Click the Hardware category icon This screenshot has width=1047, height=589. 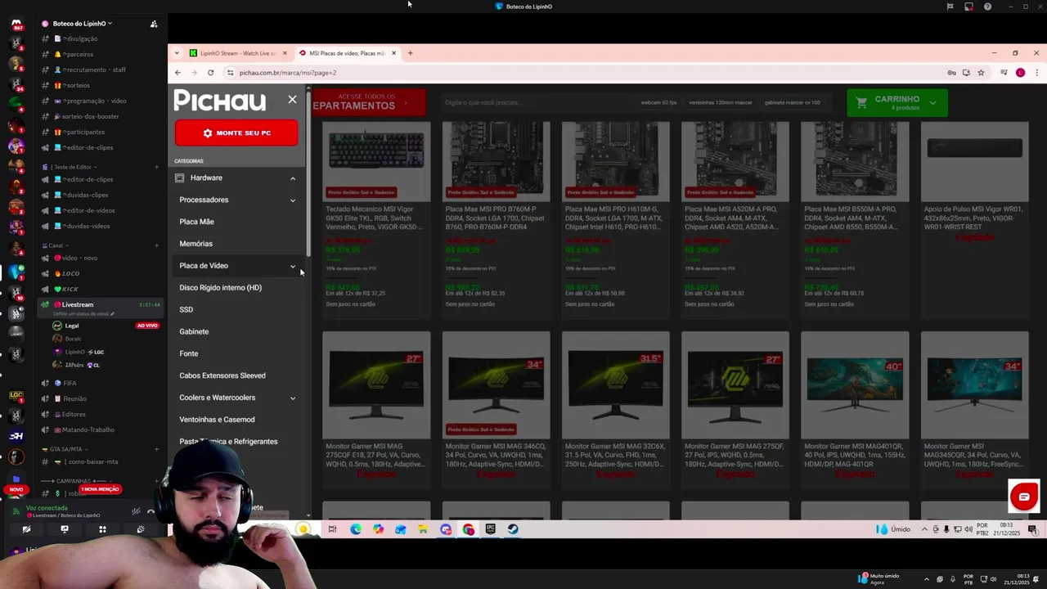point(180,178)
